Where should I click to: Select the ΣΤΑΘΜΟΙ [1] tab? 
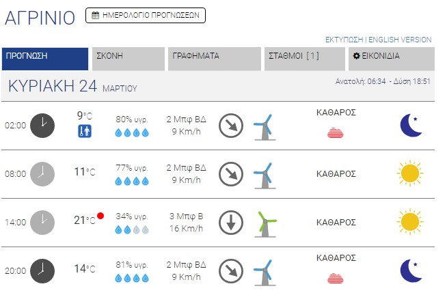(304, 57)
